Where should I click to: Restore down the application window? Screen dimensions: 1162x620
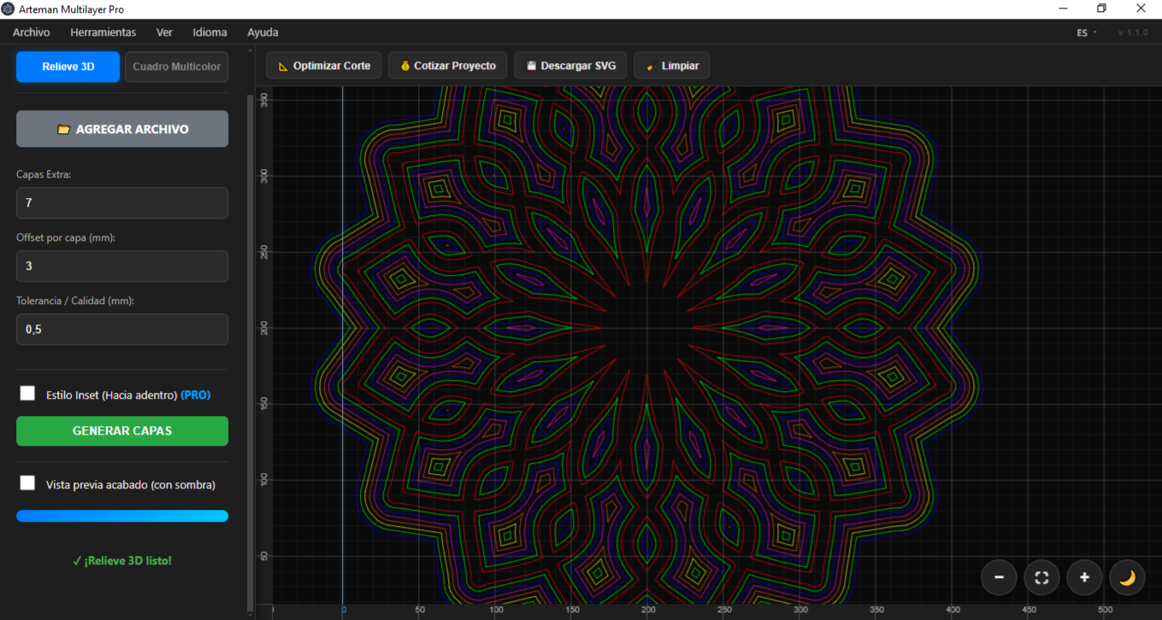[1102, 9]
